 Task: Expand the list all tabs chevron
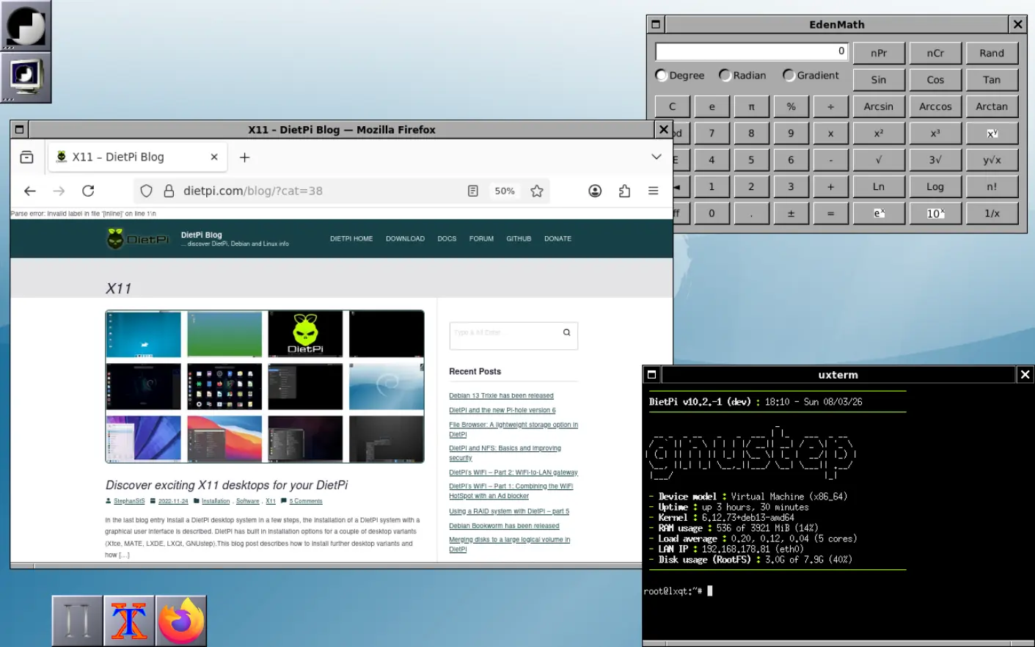(657, 157)
